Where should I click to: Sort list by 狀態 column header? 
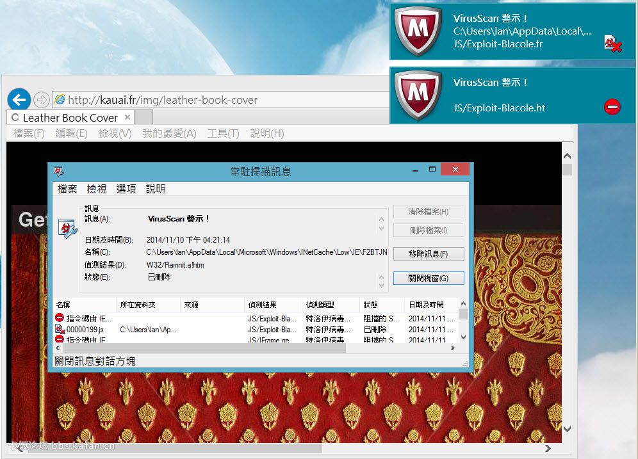pyautogui.click(x=382, y=305)
